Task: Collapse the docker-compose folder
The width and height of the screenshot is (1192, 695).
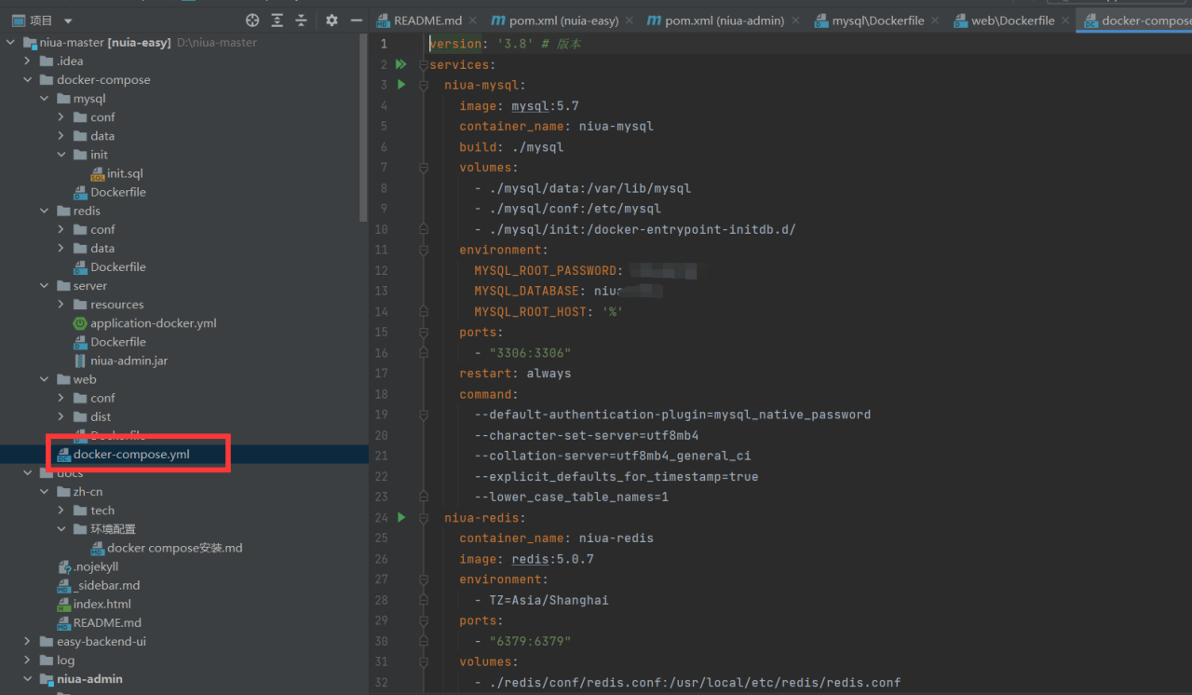Action: point(28,80)
